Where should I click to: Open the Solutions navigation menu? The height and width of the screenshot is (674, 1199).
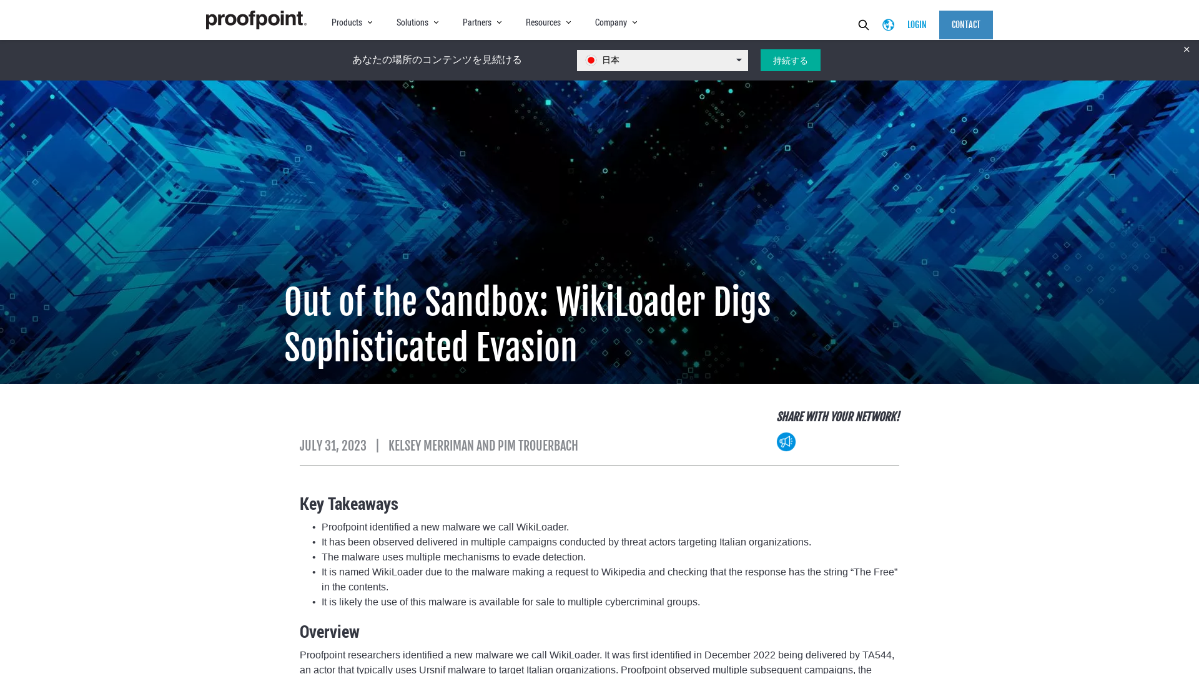pyautogui.click(x=417, y=22)
